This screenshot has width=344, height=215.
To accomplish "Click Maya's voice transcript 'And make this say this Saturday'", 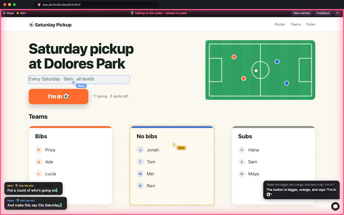I will [x=33, y=205].
